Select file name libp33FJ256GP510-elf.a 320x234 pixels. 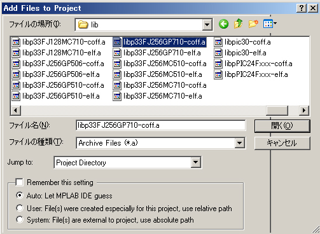(61, 96)
